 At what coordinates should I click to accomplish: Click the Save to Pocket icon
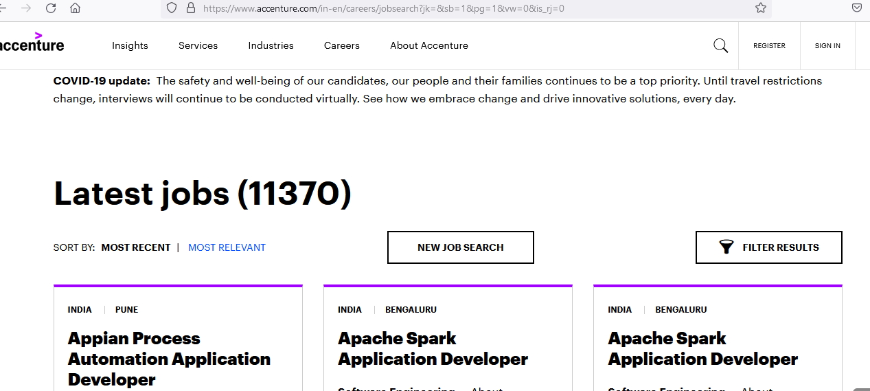point(857,8)
